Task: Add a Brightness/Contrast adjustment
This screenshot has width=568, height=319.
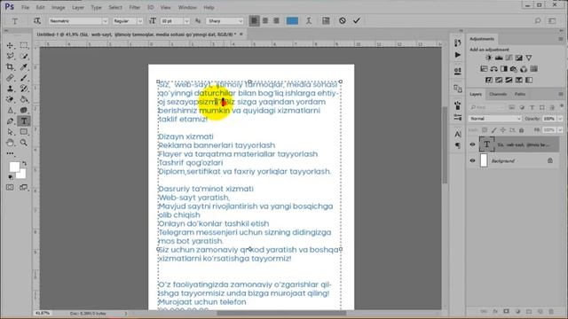Action: click(489, 58)
